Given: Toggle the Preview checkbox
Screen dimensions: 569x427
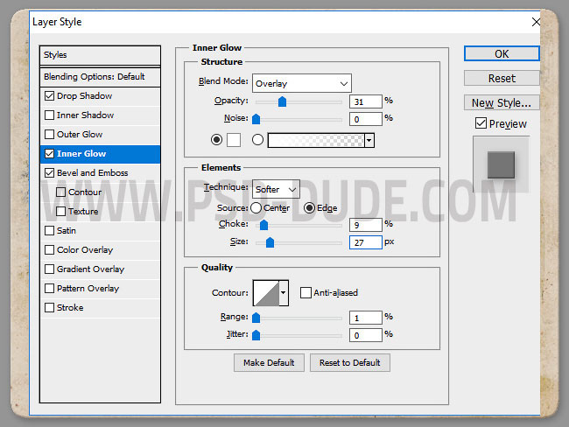Looking at the screenshot, I should click(481, 123).
